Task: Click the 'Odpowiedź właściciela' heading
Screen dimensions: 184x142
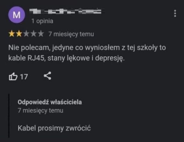Action: click(x=50, y=102)
